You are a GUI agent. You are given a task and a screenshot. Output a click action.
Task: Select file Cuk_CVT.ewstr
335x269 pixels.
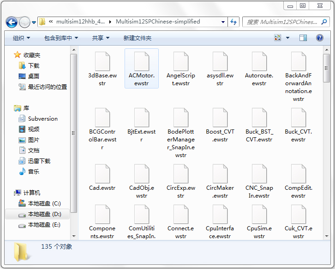299,222
